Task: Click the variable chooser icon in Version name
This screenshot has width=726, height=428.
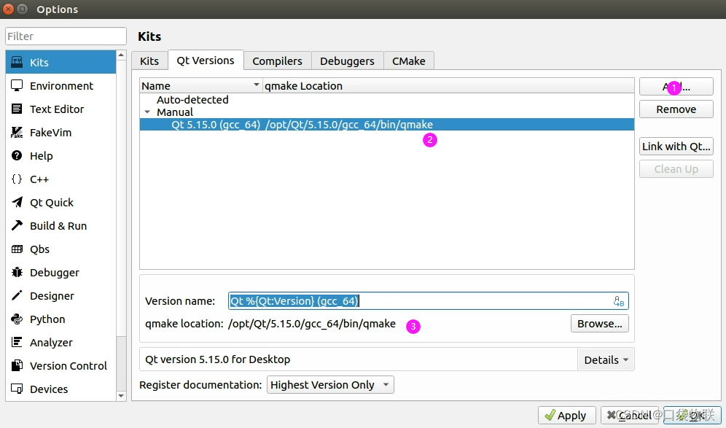Action: (x=619, y=301)
